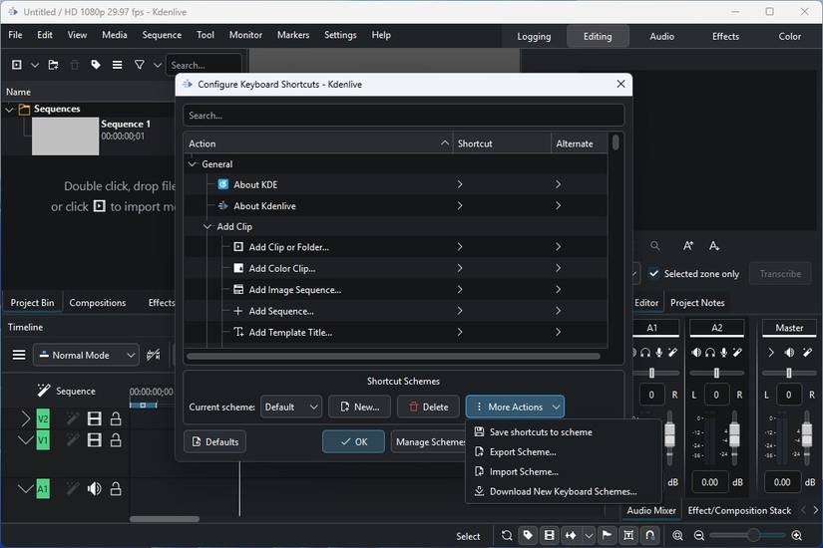Click the Master balance slider

[x=789, y=373]
